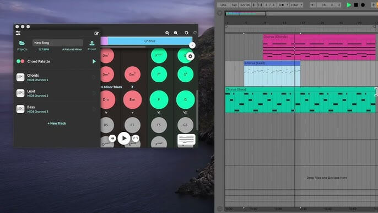
Task: Select the Chorus section tab
Action: pos(150,41)
